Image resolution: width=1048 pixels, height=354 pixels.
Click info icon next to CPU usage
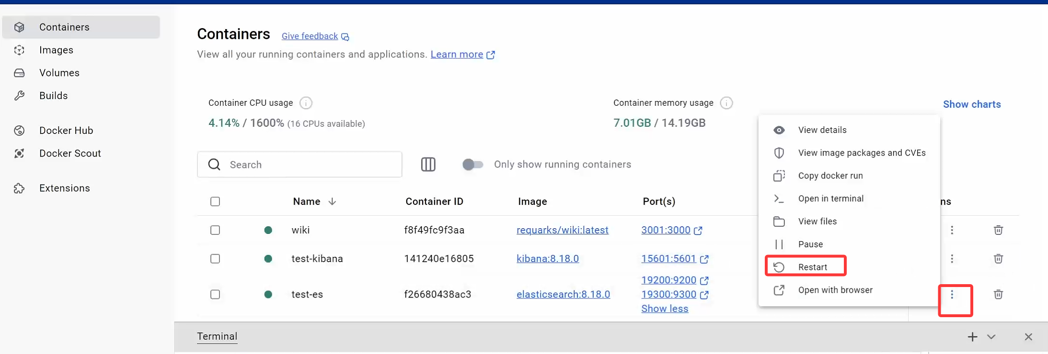tap(306, 103)
